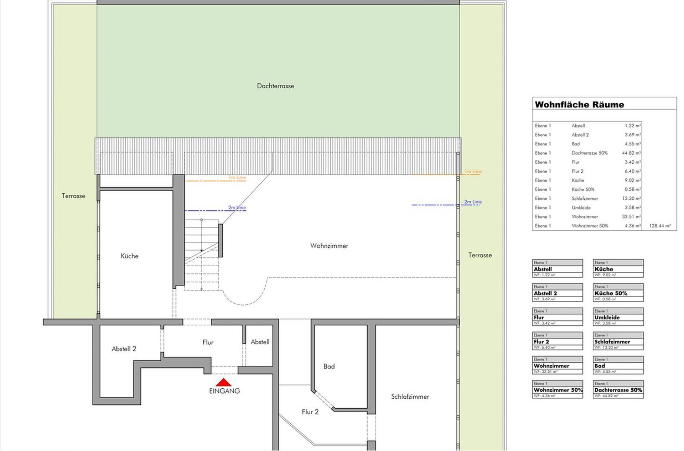Click the red entrance arrow marker
The image size is (684, 451).
(223, 382)
